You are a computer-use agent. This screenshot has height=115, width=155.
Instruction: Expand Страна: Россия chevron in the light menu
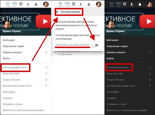coord(46,80)
